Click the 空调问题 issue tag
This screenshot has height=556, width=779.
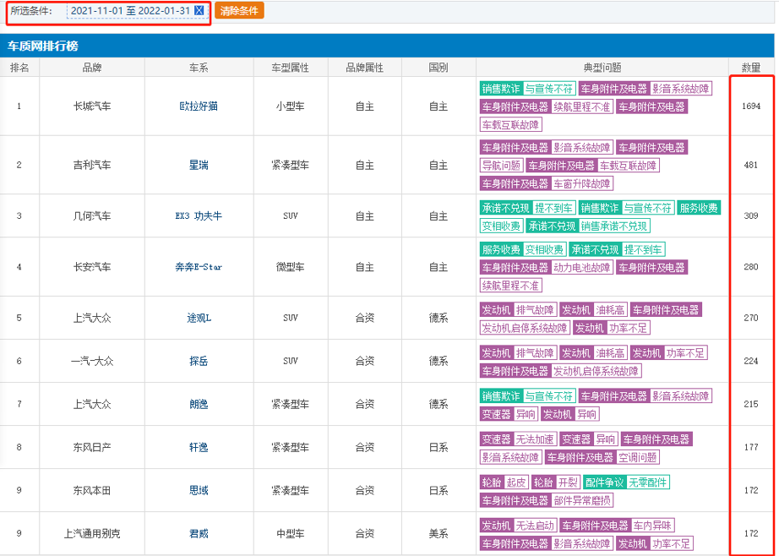638,457
